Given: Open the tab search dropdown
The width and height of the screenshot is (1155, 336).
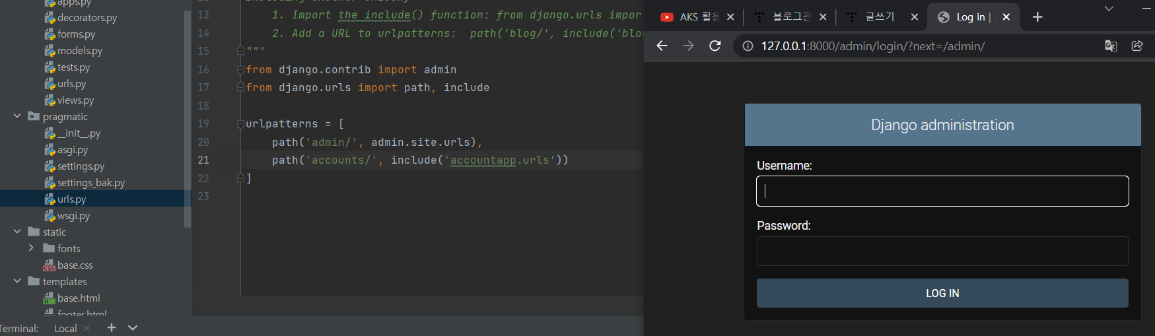Looking at the screenshot, I should tap(1109, 9).
